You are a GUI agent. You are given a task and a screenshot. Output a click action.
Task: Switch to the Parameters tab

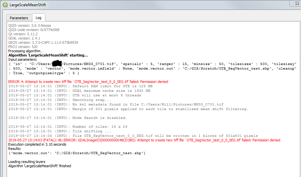click(19, 18)
